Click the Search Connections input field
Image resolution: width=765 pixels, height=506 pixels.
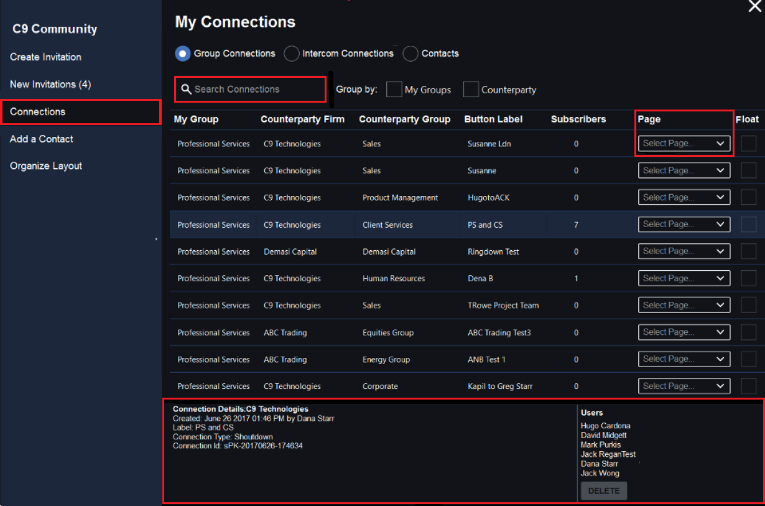click(251, 90)
